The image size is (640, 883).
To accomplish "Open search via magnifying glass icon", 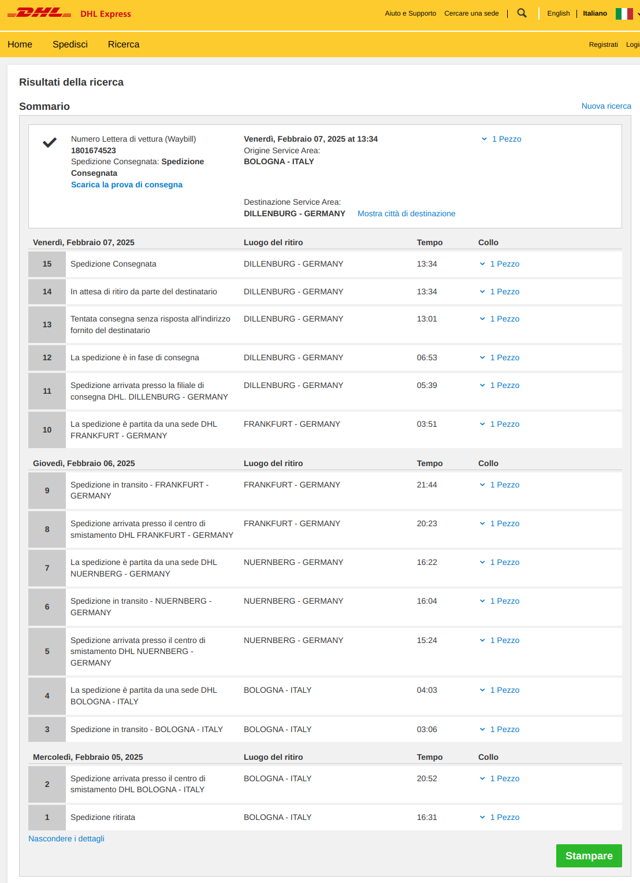I will [x=522, y=13].
